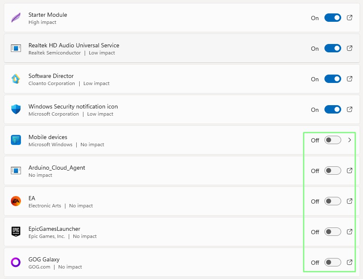Screen dimensions: 363x279
Task: Open Arduino_Cloud_Agent file location external link icon
Action: pos(350,170)
